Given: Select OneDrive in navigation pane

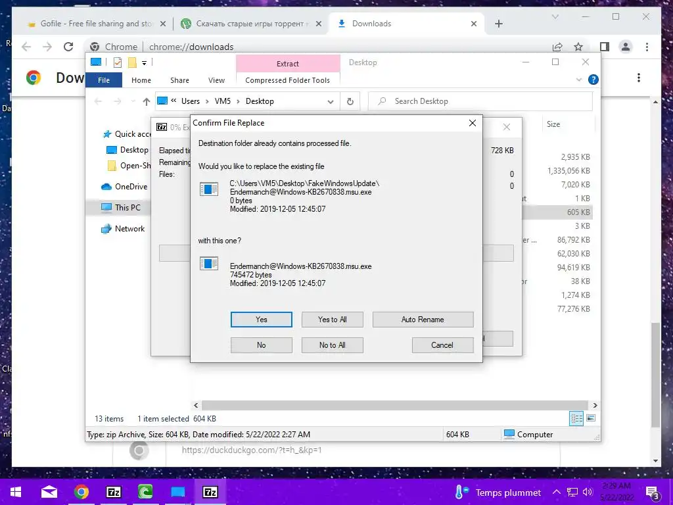Looking at the screenshot, I should point(124,187).
